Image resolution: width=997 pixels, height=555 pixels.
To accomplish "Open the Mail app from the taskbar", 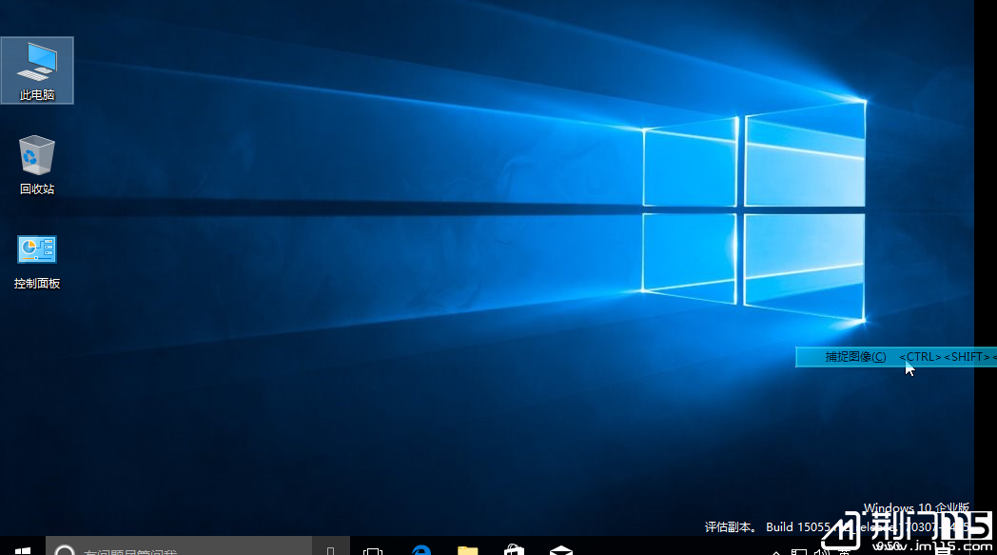I will 561,550.
